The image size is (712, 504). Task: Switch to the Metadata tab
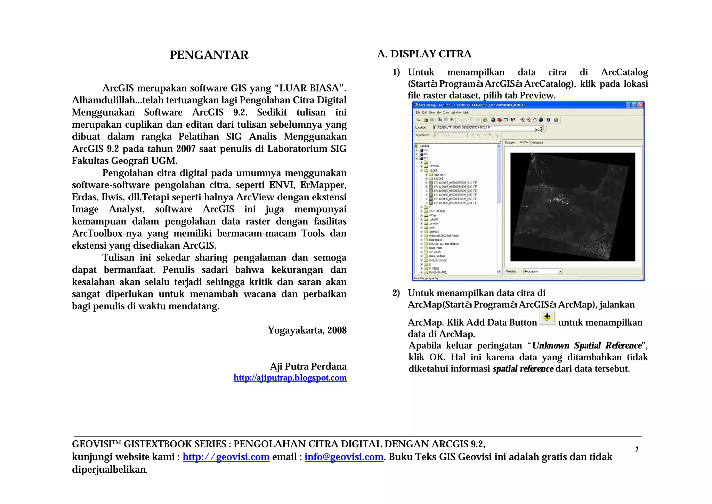click(x=537, y=143)
